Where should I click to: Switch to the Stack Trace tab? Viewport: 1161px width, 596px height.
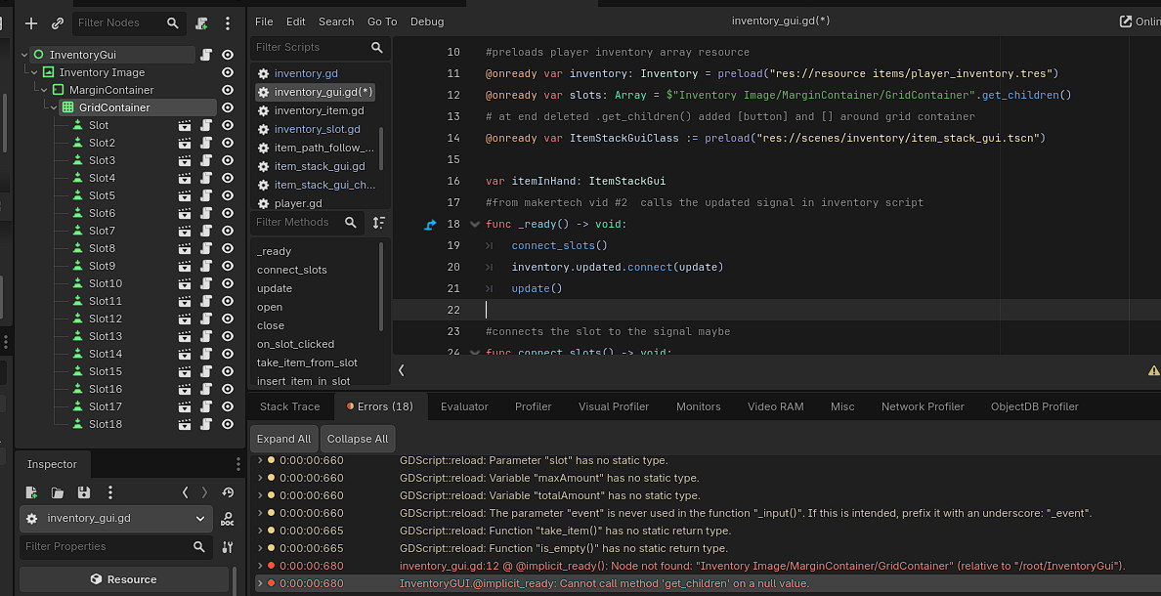289,406
